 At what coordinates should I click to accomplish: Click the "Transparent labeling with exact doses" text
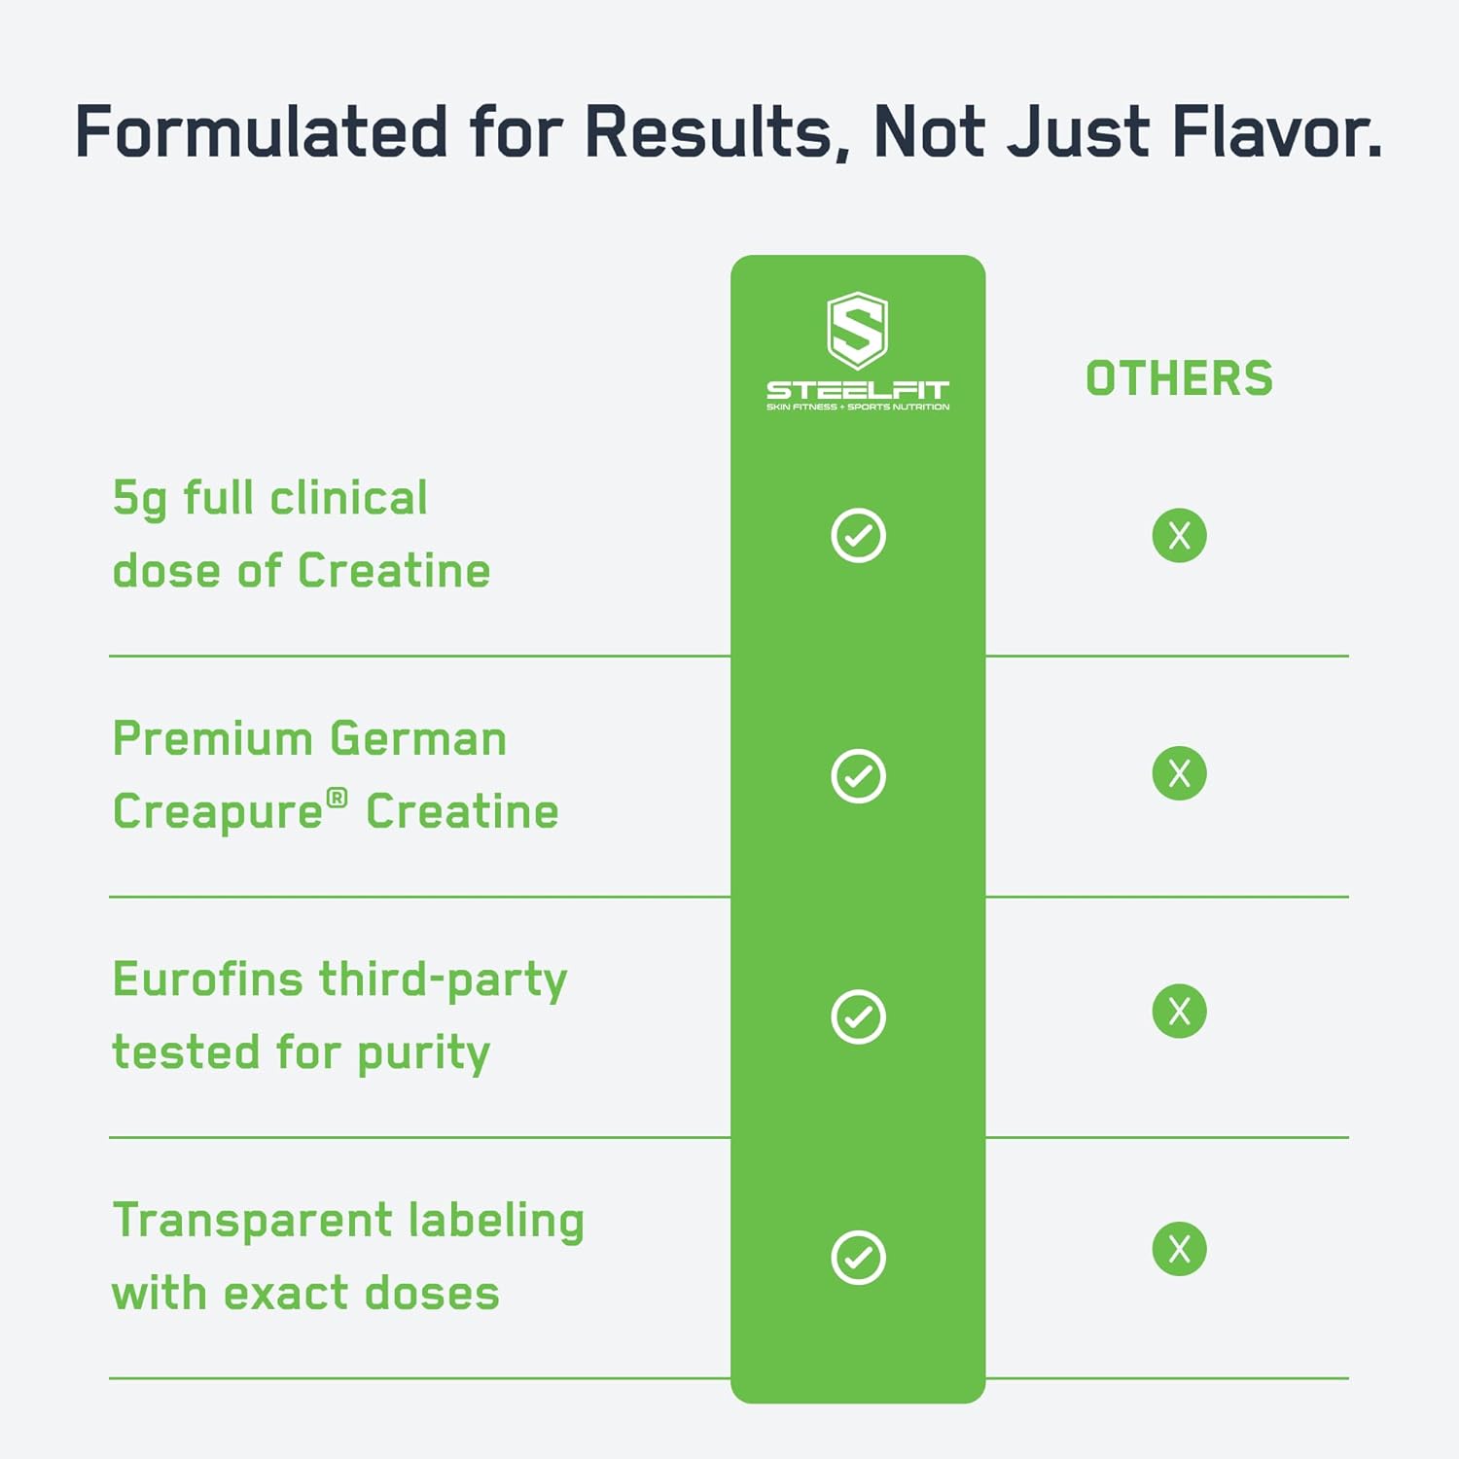click(x=348, y=1256)
